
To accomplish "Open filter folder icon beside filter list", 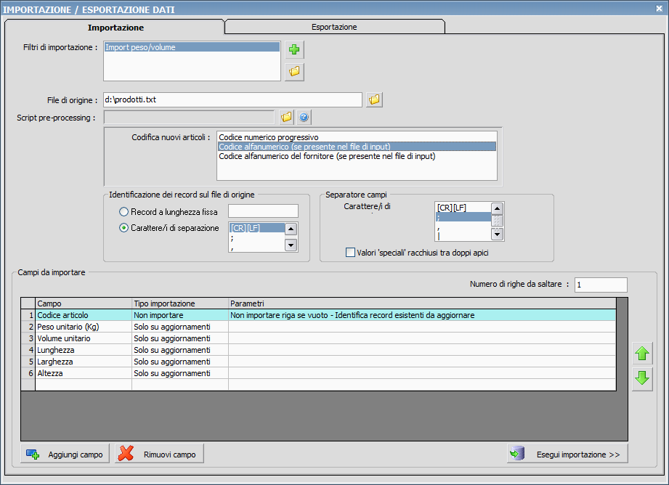I will click(x=294, y=71).
